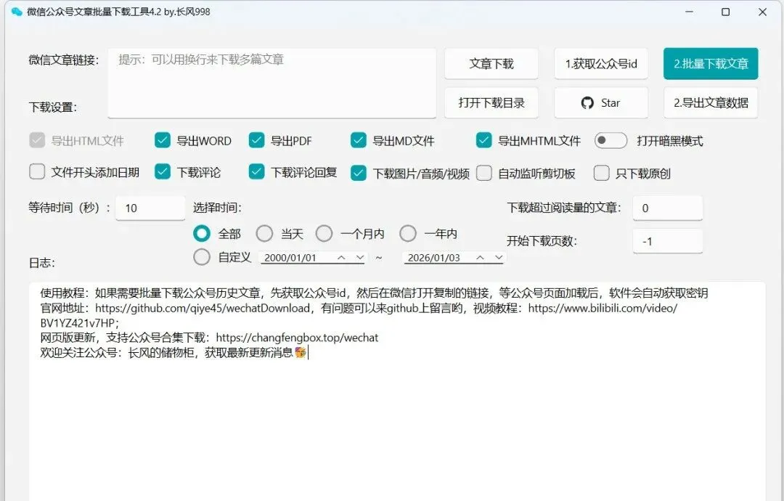Enable 自动监听剪切板 checkbox
784x501 pixels.
coord(484,173)
